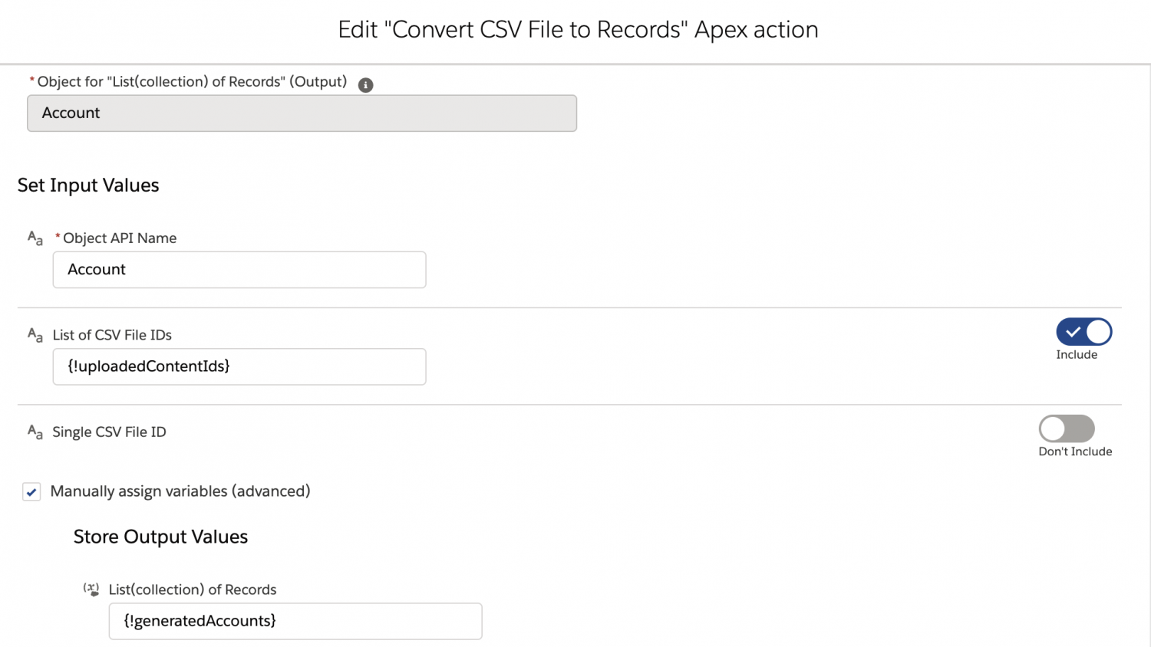The height and width of the screenshot is (647, 1151).
Task: Uncheck Manually assign variables (advanced)
Action: pyautogui.click(x=31, y=491)
